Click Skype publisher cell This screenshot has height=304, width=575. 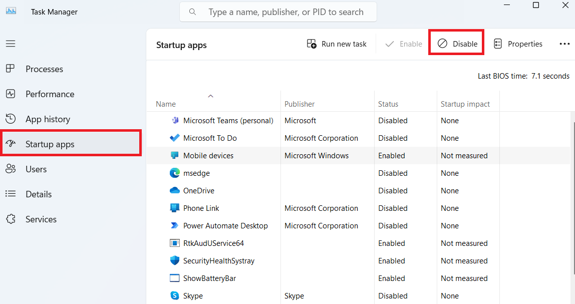(294, 296)
